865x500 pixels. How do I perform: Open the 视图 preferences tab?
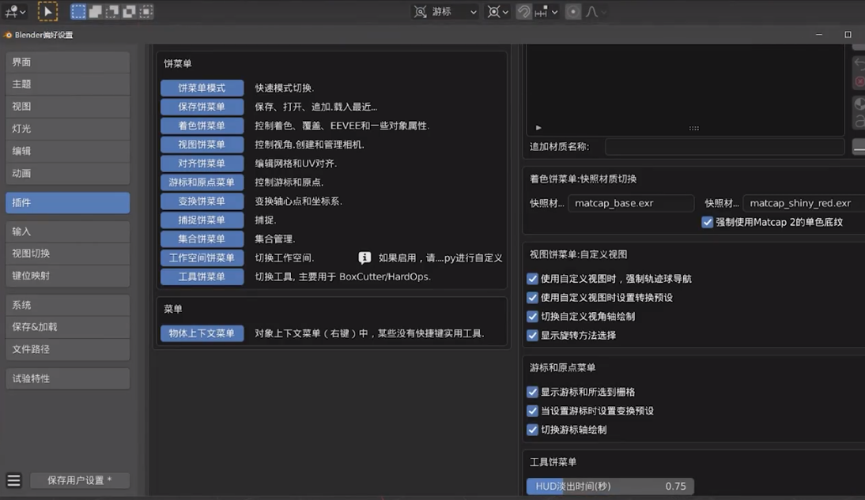point(68,107)
